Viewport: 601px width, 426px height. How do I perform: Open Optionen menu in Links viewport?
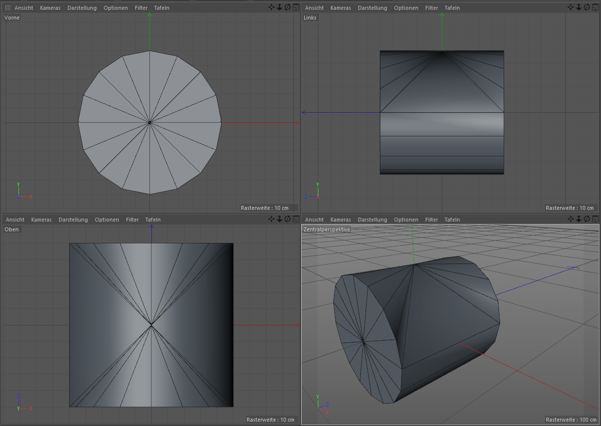(406, 8)
